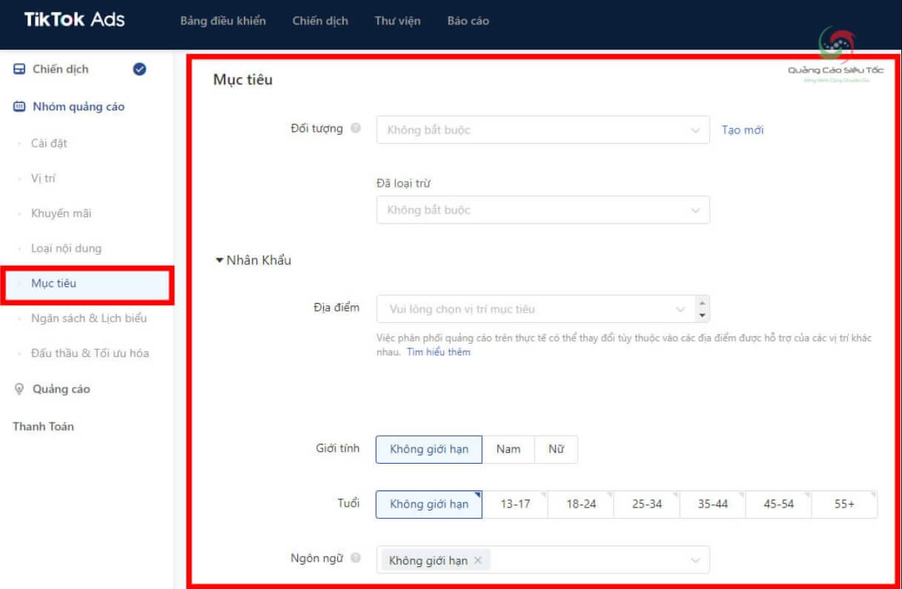Click the blue checkmark next to Chiến dịch
Viewport: 902px width, 589px height.
(x=139, y=69)
